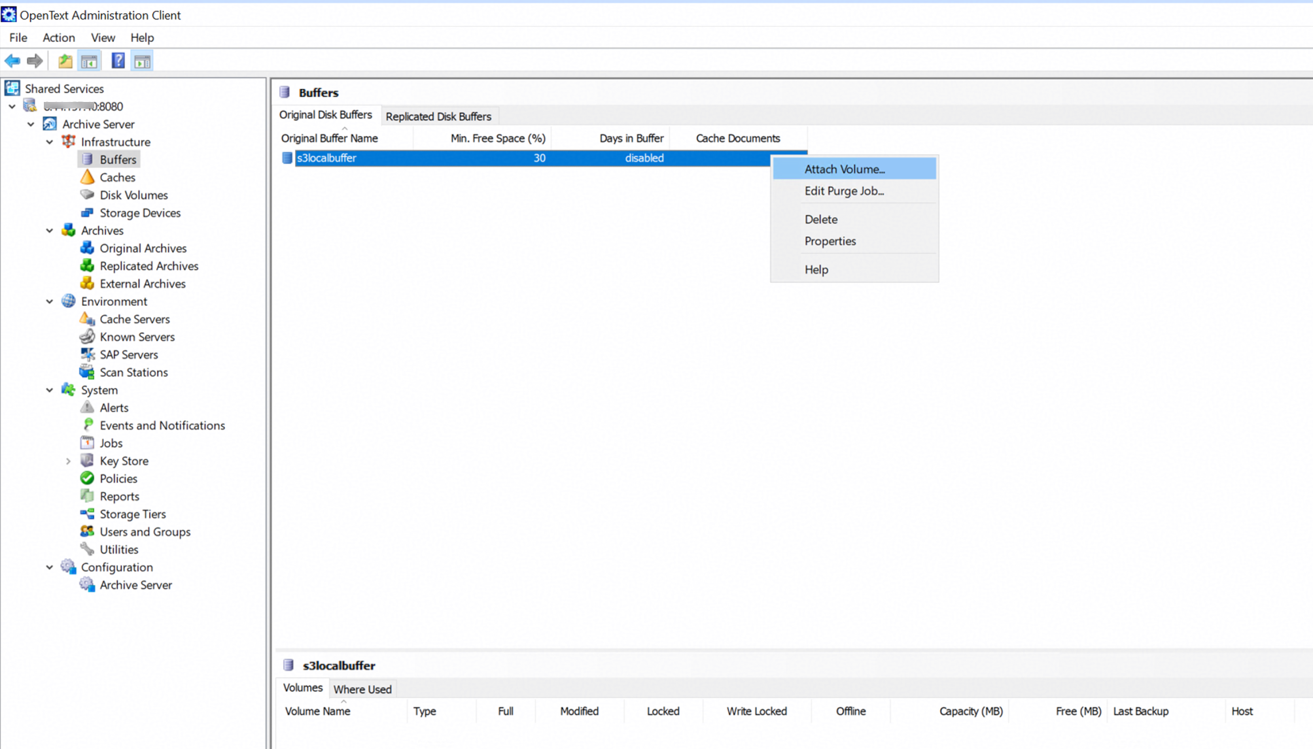Collapse the top-level Archive Server node
1313x749 pixels.
pos(31,124)
